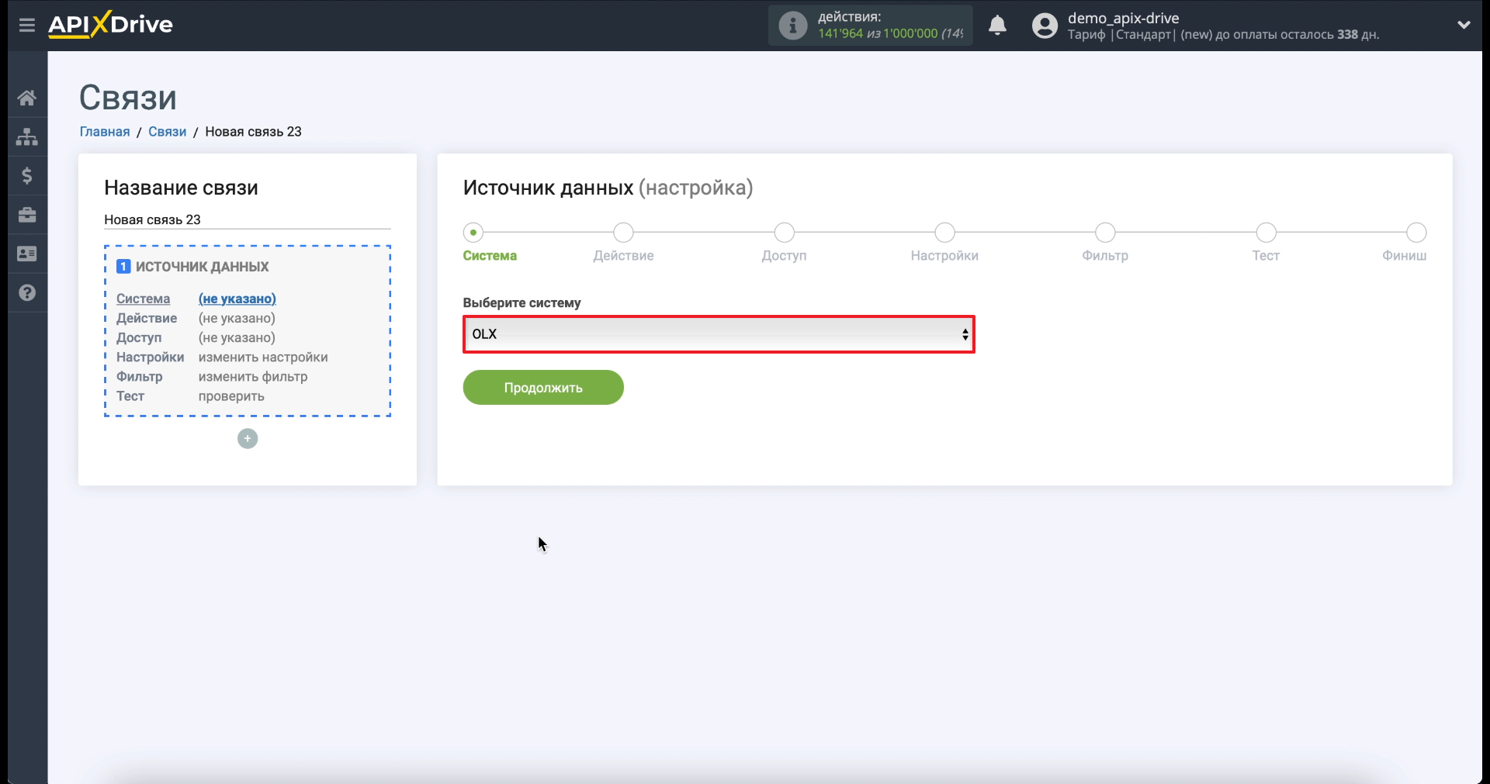
Task: Click изменить фильтр in the source block
Action: 253,377
